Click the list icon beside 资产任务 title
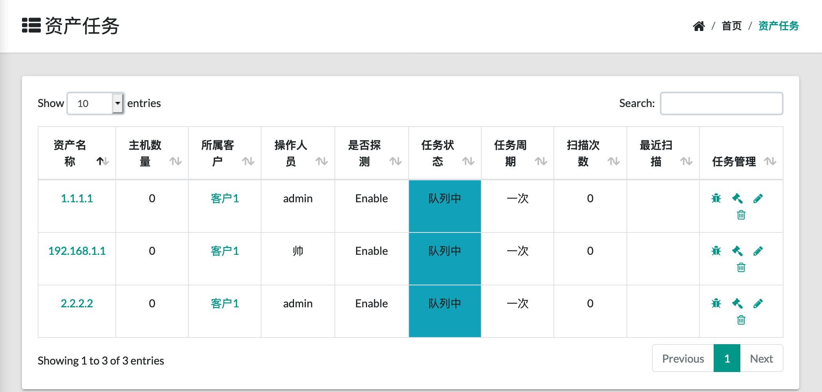The height and width of the screenshot is (392, 822). point(31,25)
